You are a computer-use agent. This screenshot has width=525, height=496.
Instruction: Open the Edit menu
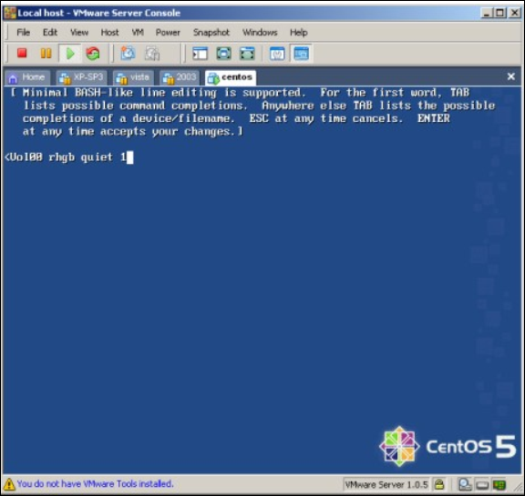50,33
